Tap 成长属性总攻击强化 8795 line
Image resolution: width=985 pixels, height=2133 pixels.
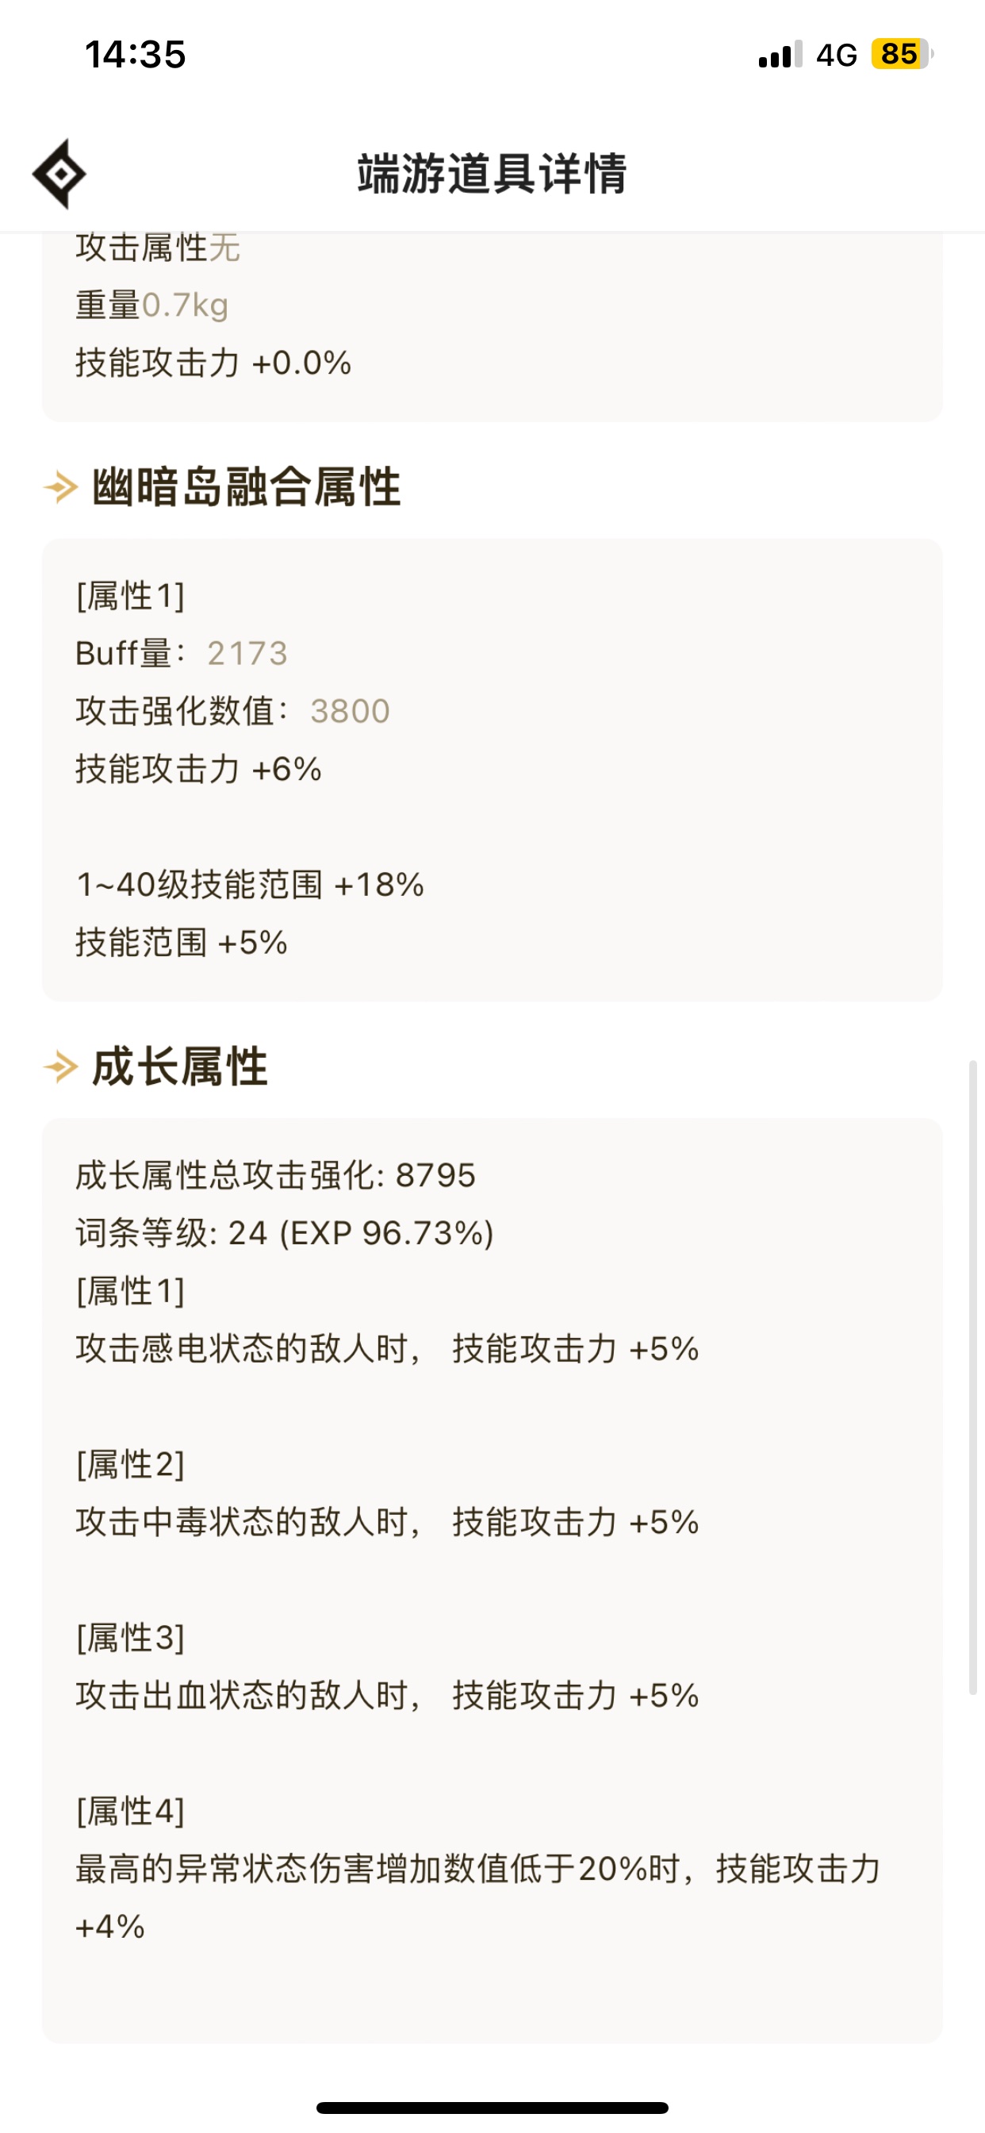tap(276, 1175)
